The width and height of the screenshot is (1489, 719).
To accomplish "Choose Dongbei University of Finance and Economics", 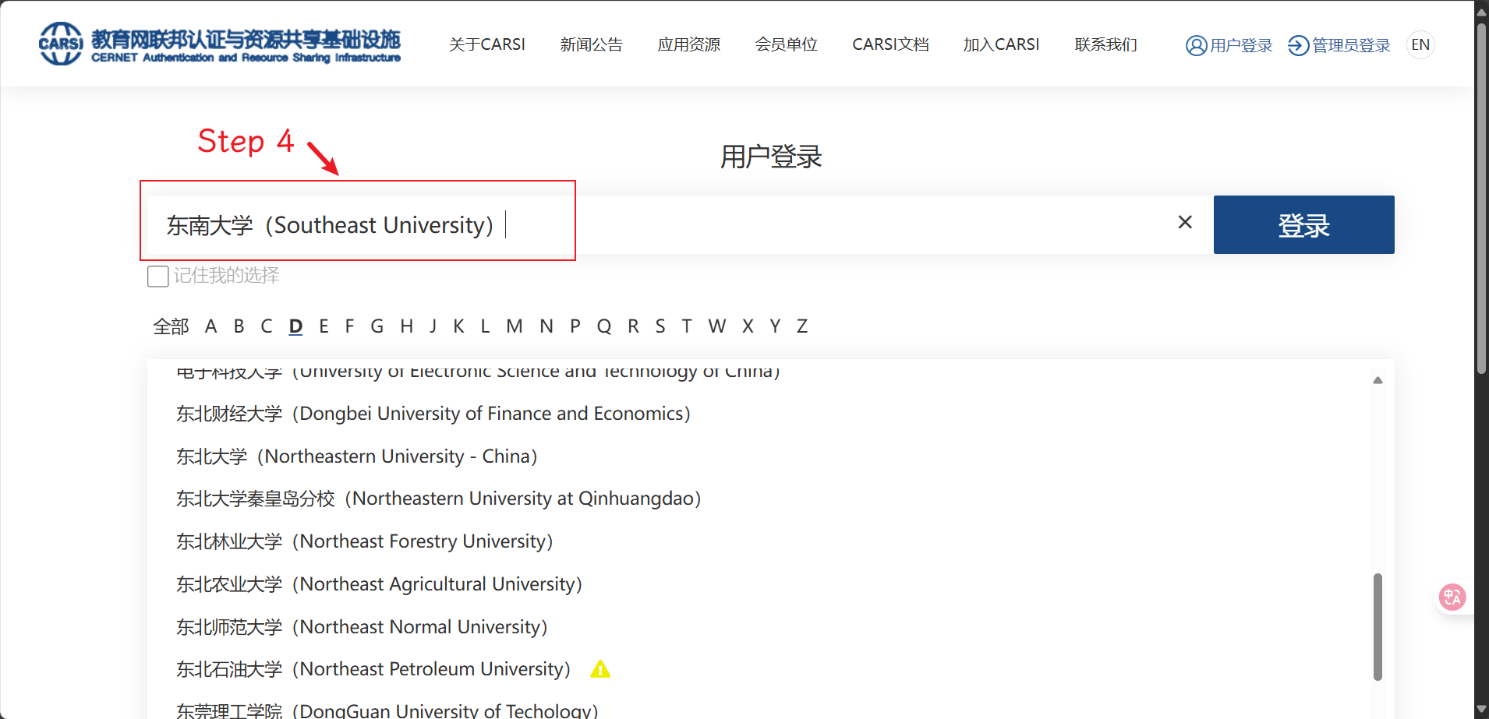I will tap(433, 414).
